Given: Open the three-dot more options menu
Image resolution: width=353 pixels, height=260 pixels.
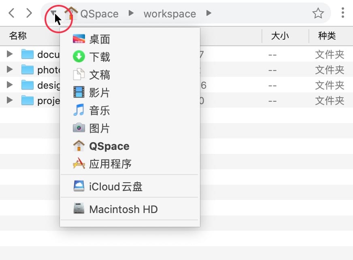Looking at the screenshot, I should click(x=342, y=13).
